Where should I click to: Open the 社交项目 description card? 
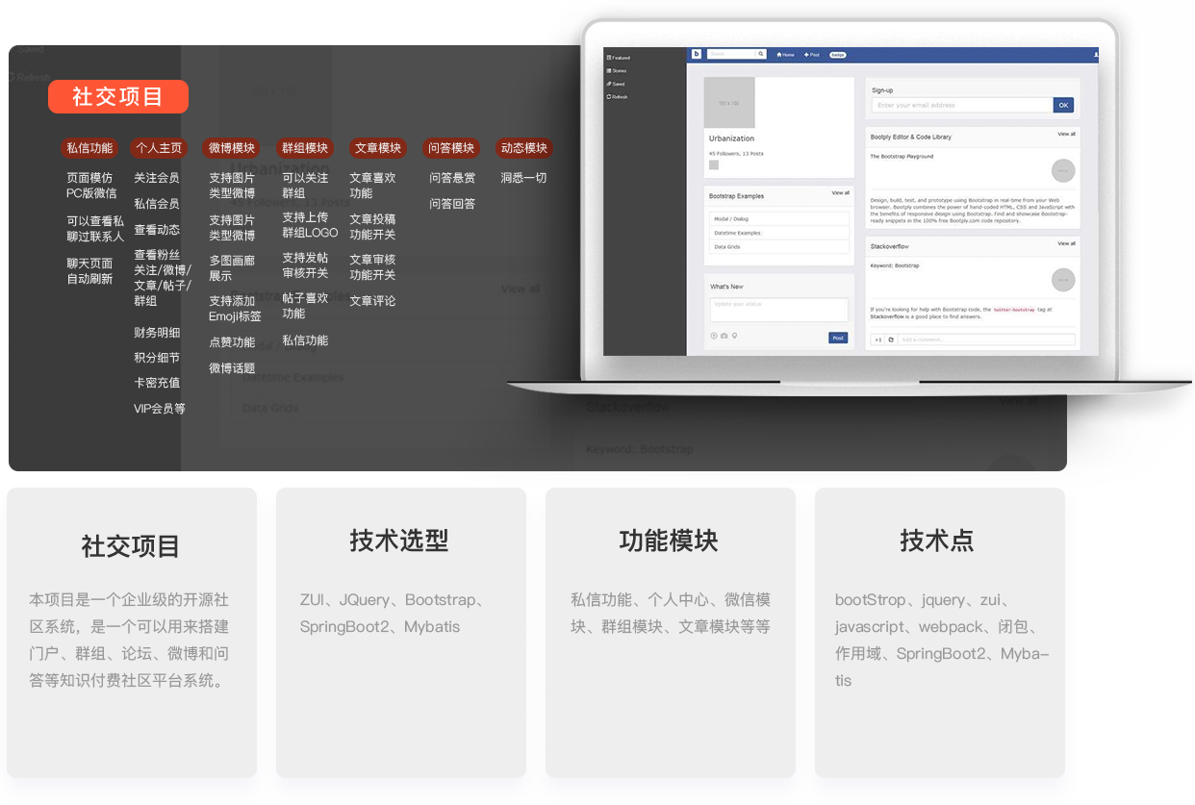[x=132, y=633]
